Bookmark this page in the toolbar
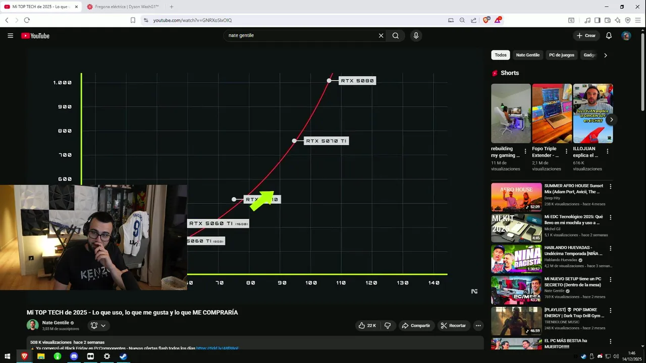 (x=133, y=20)
